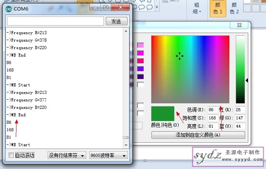The height and width of the screenshot is (169, 266).
Task: Click the '->Frequency G=378' output line
Action: point(26,40)
